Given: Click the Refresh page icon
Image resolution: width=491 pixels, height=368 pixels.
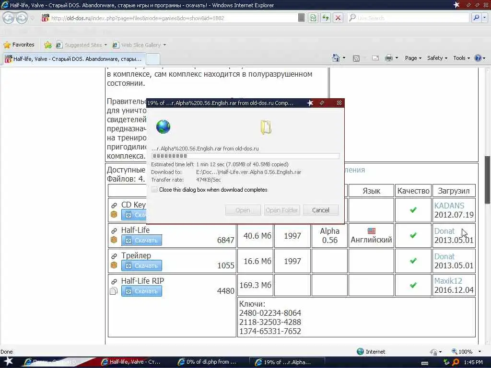Looking at the screenshot, I should pos(326,18).
